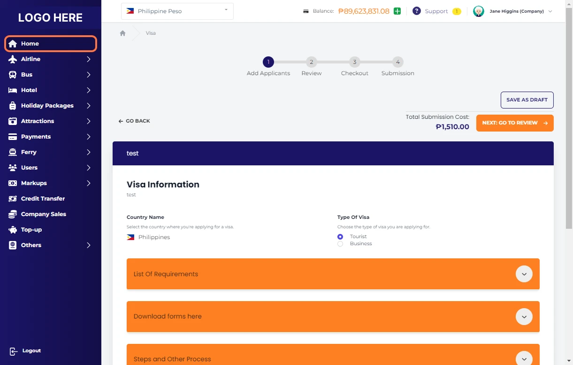Open Company Sales in the sidebar
Viewport: 573px width, 365px height.
[43, 214]
